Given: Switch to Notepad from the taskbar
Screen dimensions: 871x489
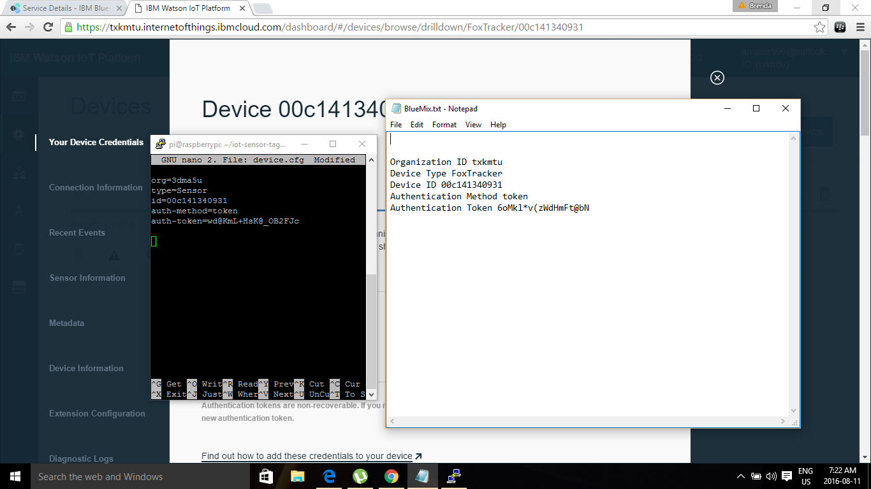Looking at the screenshot, I should pos(423,476).
